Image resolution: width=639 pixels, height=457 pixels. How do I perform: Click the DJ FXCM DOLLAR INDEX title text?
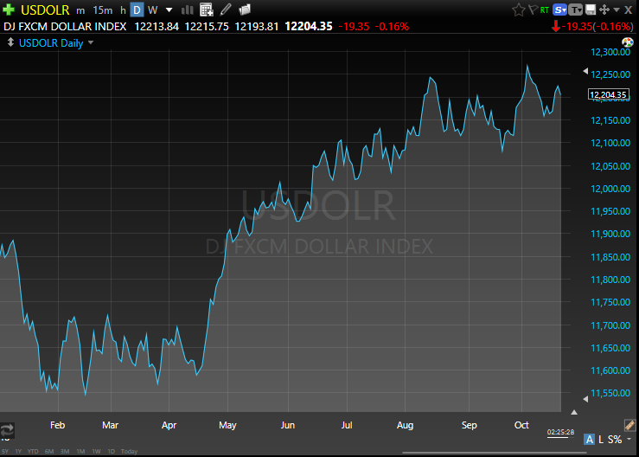[x=65, y=27]
